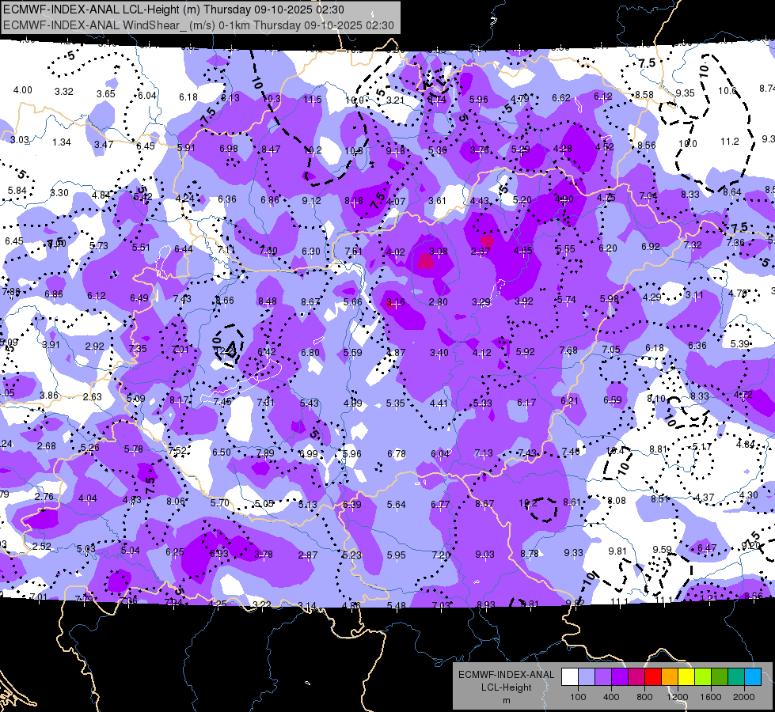Click the wind shear value 4.04

(88, 498)
